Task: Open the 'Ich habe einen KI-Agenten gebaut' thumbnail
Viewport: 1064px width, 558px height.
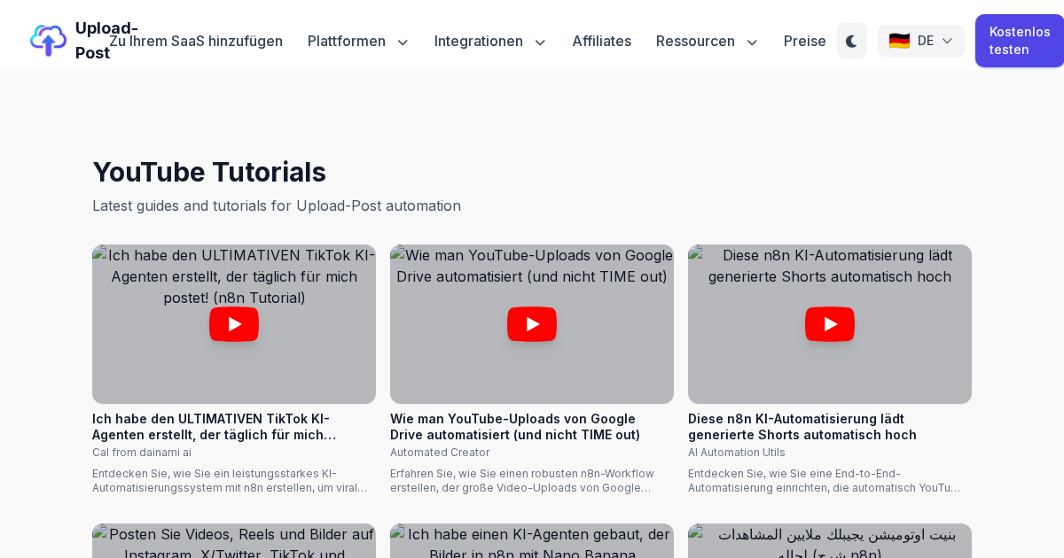Action: coord(532,541)
